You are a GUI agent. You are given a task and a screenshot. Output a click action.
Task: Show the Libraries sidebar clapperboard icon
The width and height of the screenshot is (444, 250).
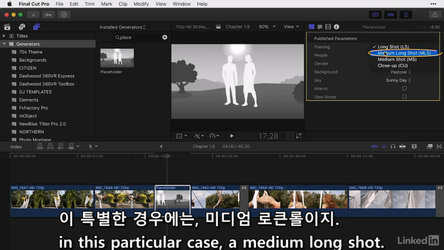click(x=7, y=27)
